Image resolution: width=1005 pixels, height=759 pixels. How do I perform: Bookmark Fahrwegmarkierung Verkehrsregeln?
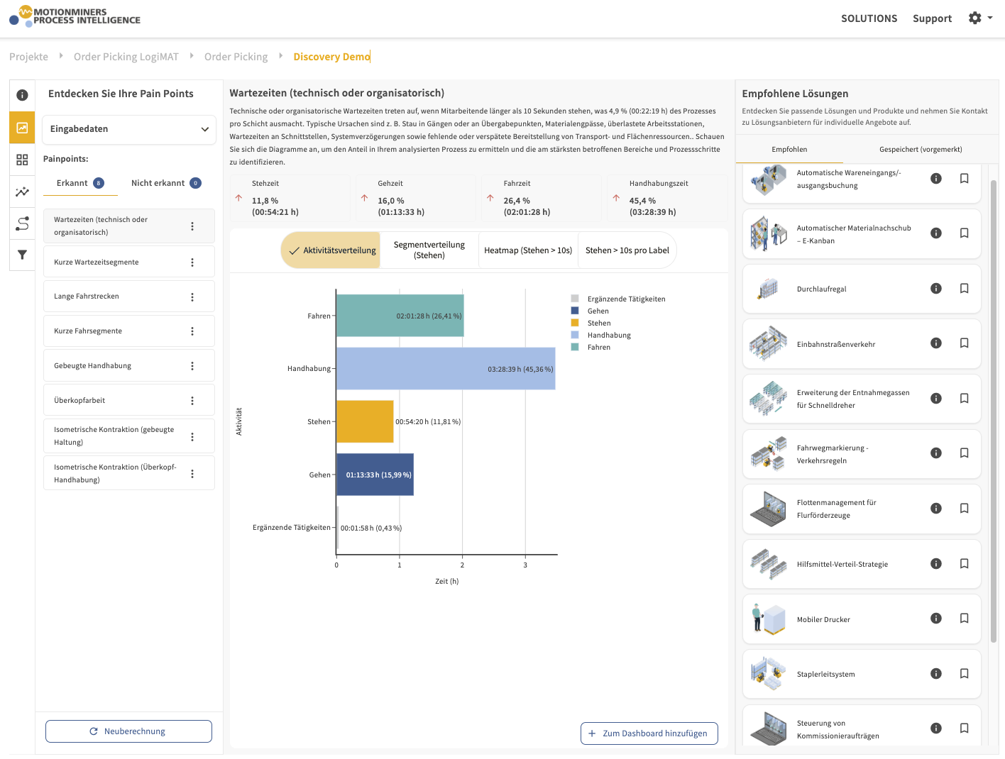tap(964, 453)
